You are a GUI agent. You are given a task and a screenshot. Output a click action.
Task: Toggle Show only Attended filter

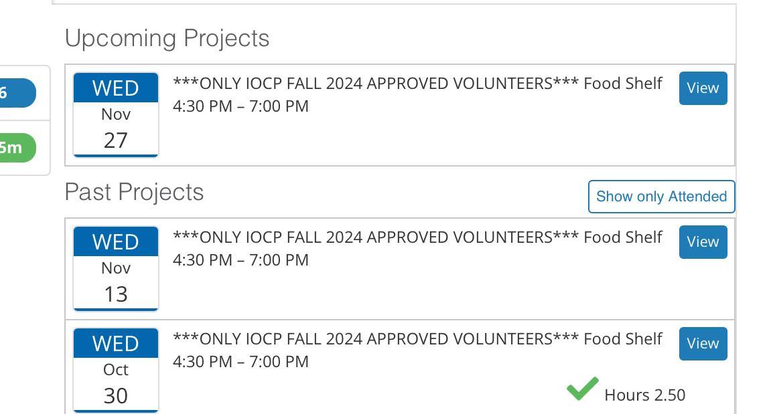661,197
